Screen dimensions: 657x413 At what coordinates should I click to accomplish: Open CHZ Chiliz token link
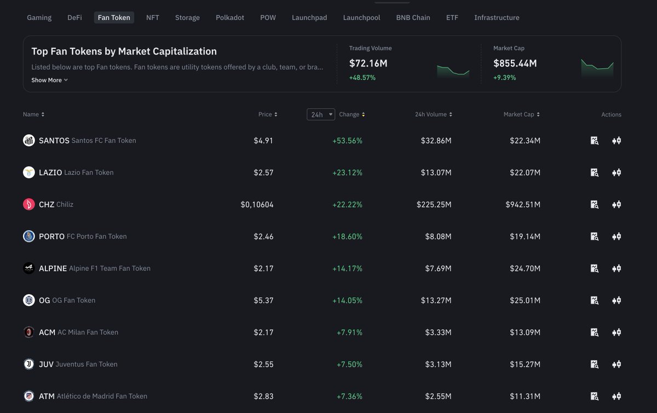tap(56, 204)
